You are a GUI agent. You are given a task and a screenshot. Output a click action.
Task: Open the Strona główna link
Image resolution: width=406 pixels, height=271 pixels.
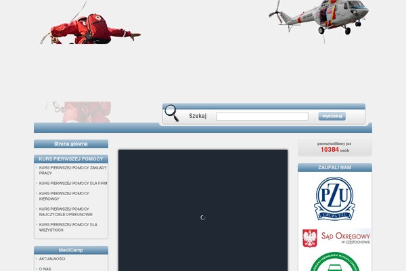pos(70,144)
